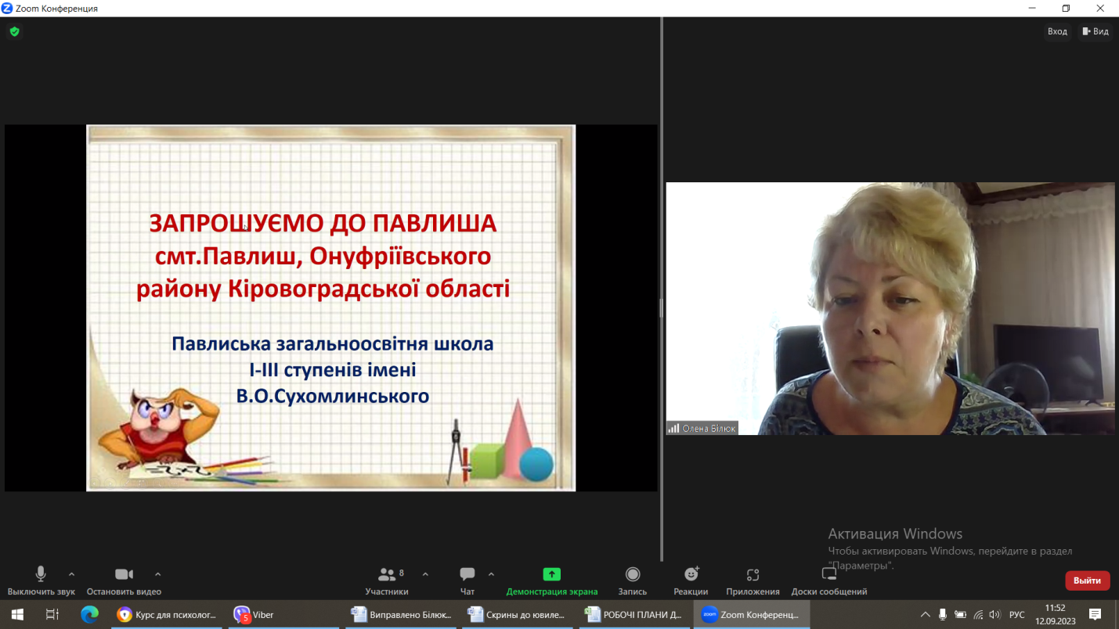
Task: Click the green Screen Share (Демонстрация экрана) icon
Action: point(551,574)
